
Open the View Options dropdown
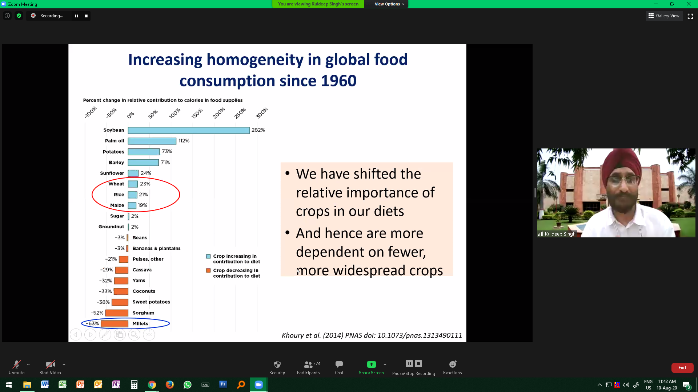click(x=389, y=4)
